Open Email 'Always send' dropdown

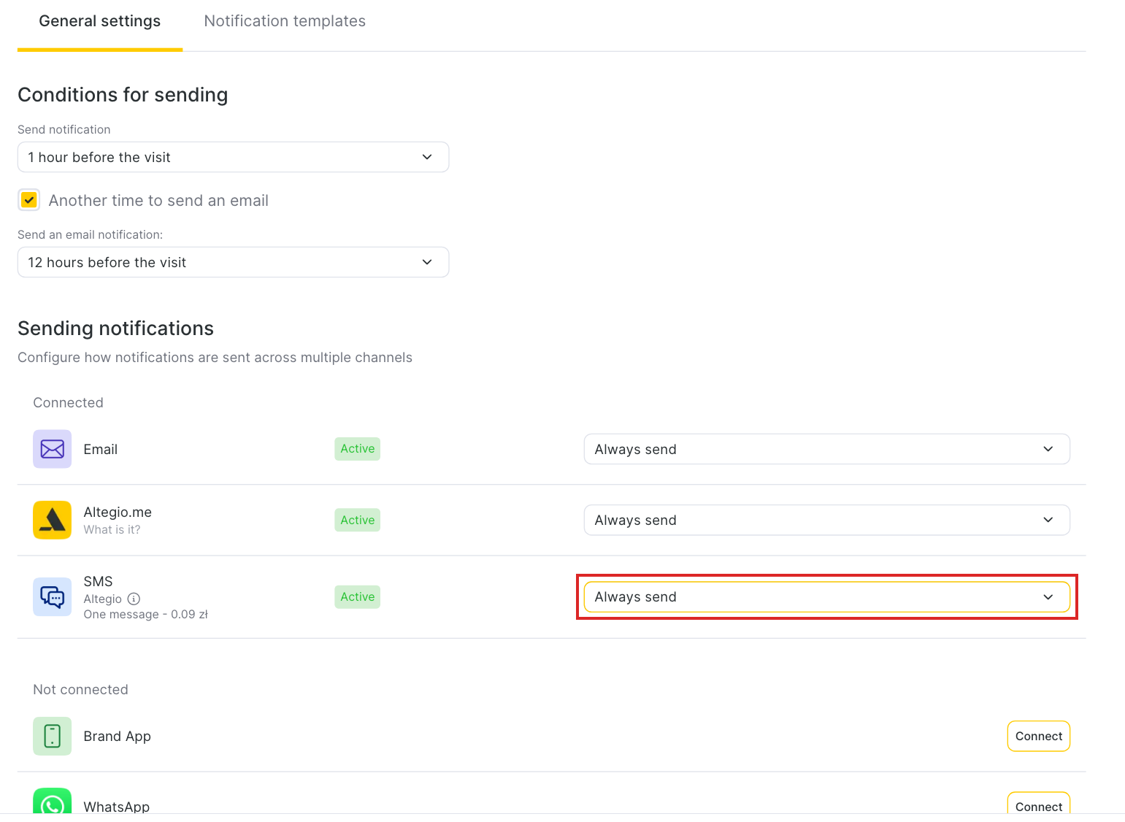826,449
